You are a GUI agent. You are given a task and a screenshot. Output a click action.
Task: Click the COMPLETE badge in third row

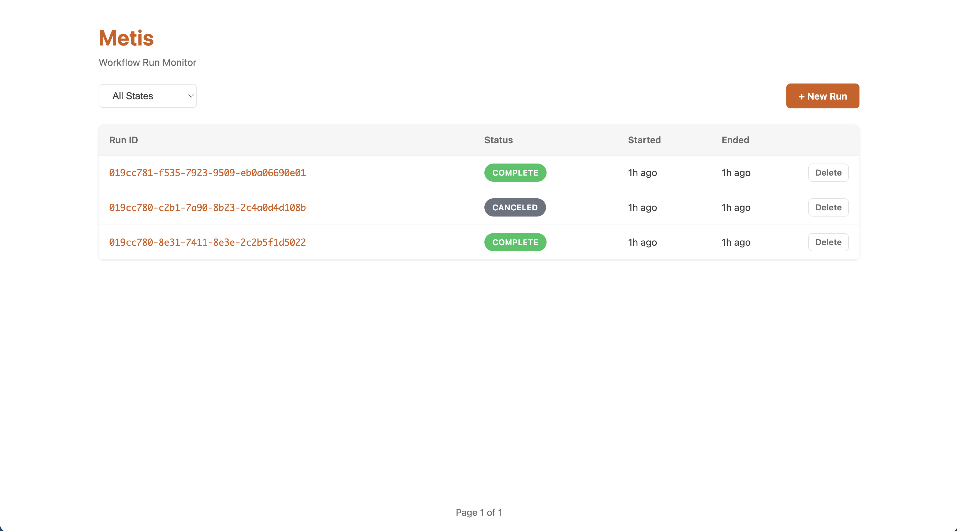(515, 243)
